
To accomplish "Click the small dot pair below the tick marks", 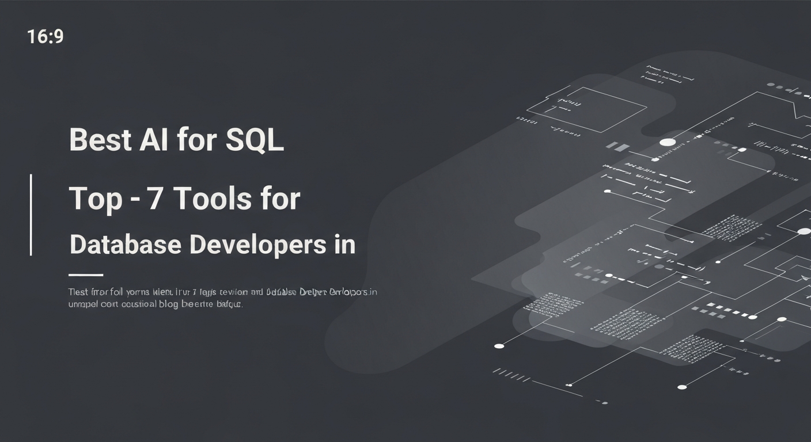I will click(x=603, y=401).
